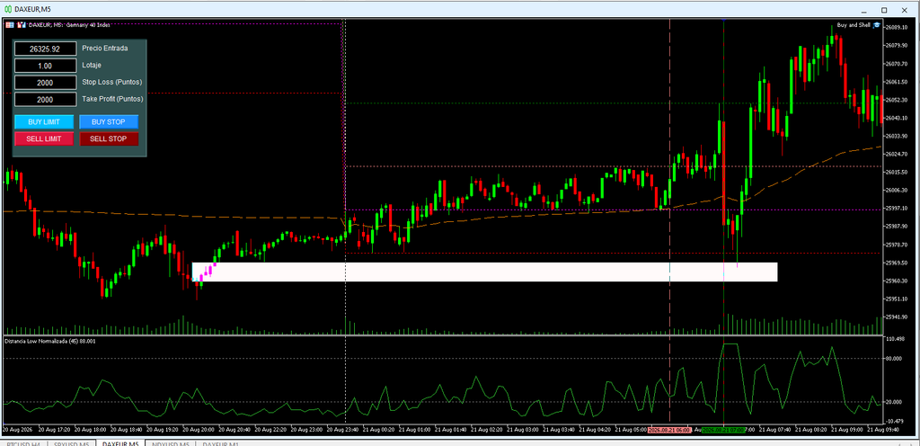Open the SPXUSD,M5 chart tab
Screen dimensions: 920x446
point(72,442)
